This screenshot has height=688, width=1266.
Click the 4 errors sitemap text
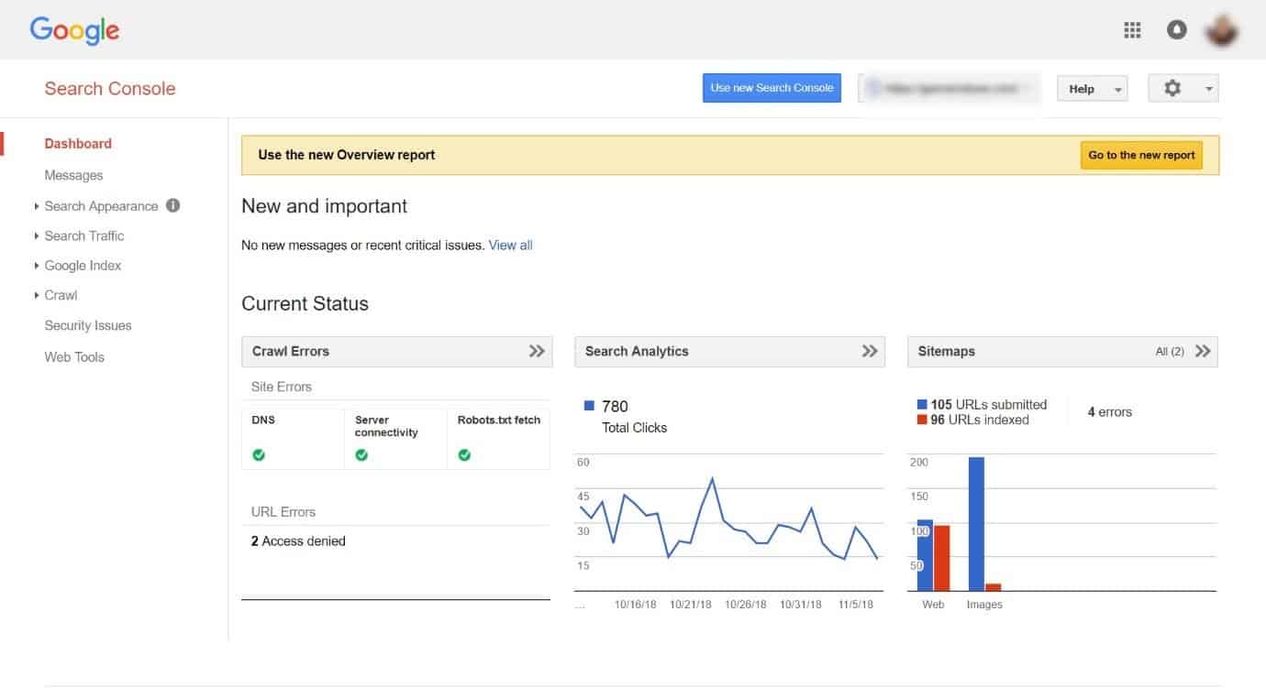pyautogui.click(x=1110, y=412)
